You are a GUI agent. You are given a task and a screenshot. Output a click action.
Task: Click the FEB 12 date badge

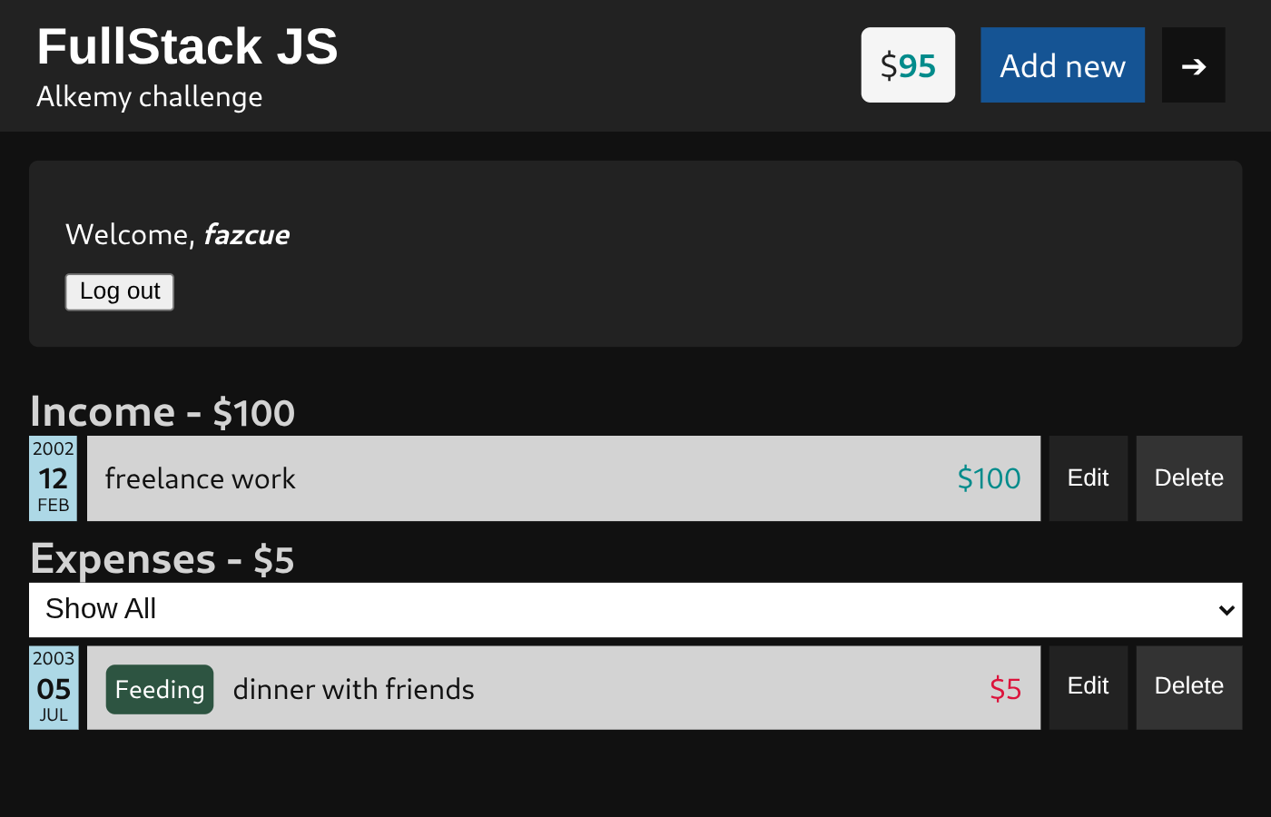[x=53, y=478]
